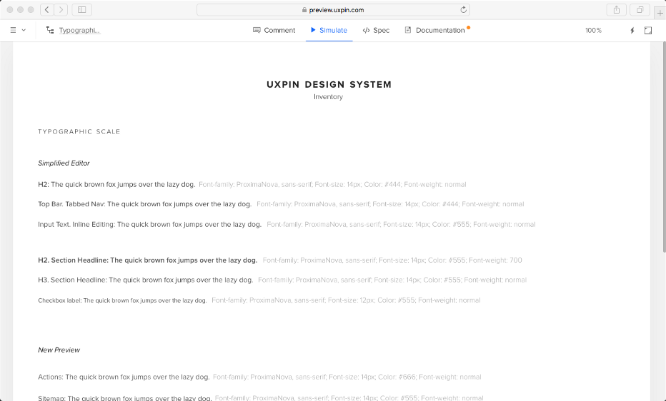The width and height of the screenshot is (666, 401).
Task: Click the sitemap tree icon
Action: click(x=49, y=30)
